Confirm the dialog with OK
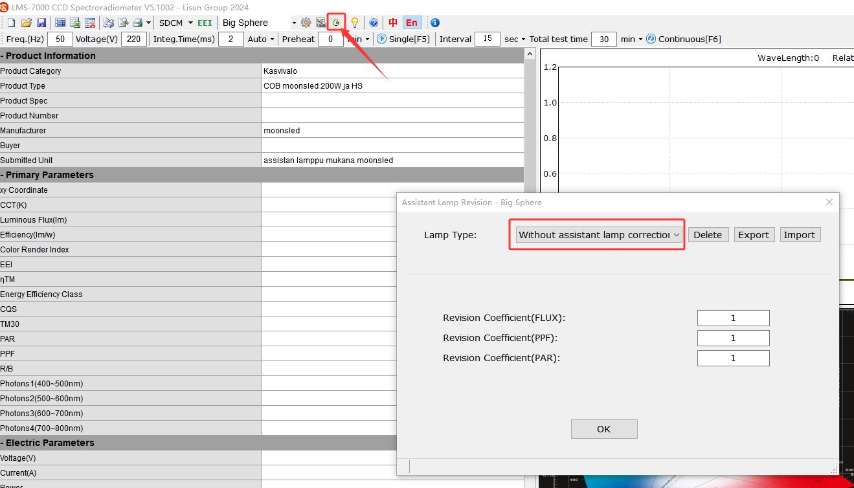The height and width of the screenshot is (488, 854). (x=604, y=428)
